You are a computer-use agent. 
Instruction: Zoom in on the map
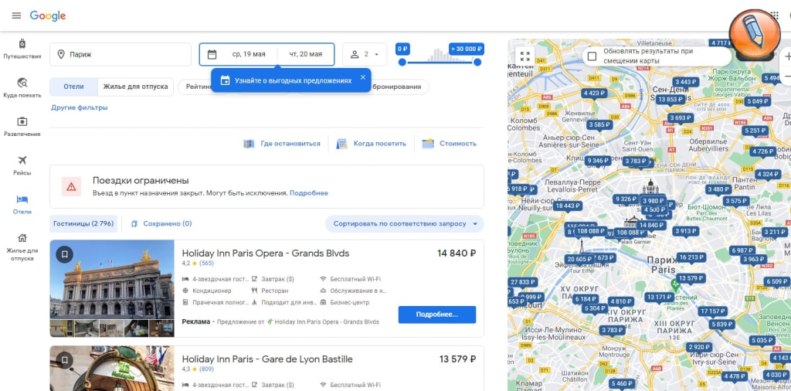point(788,56)
